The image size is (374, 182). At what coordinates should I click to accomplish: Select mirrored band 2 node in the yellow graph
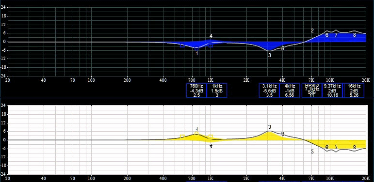coord(312,152)
